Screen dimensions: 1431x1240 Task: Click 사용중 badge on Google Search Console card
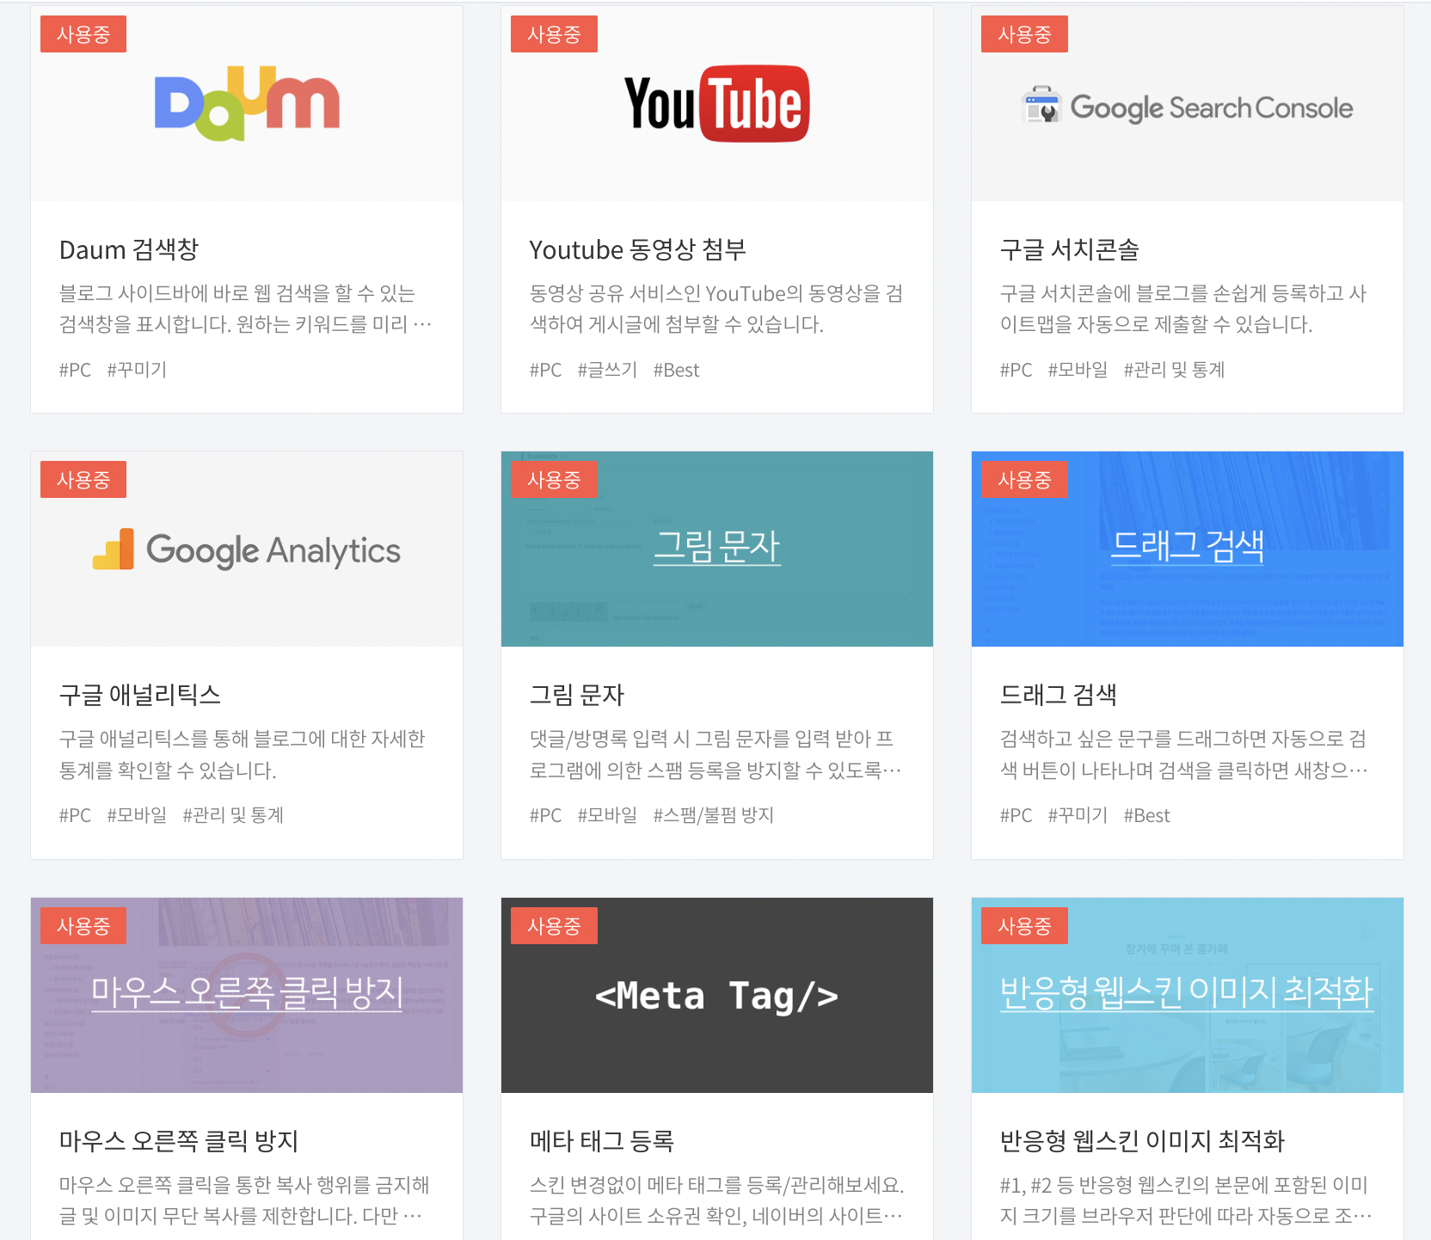1024,34
